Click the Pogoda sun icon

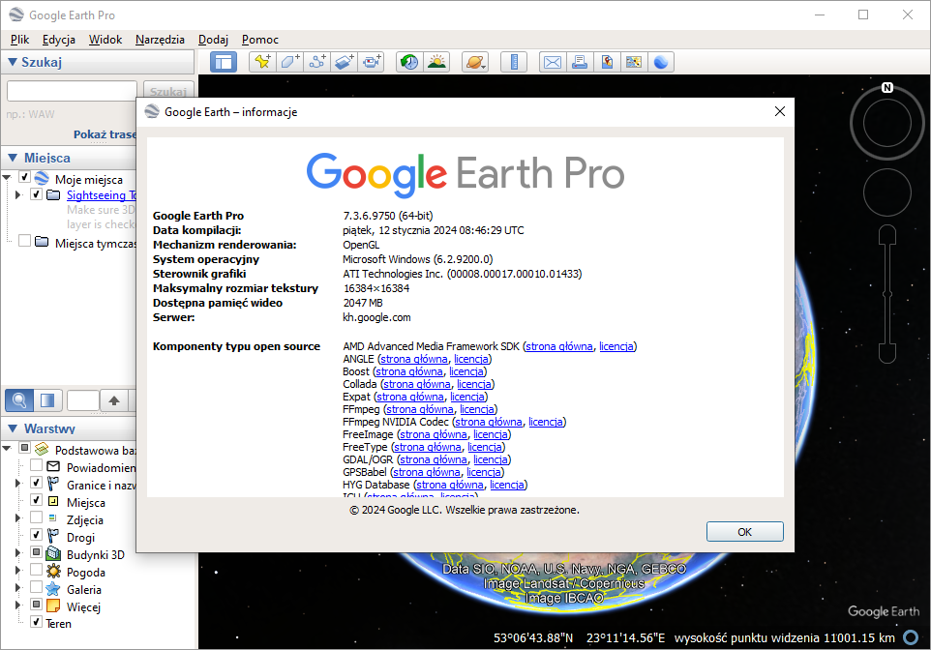[x=53, y=572]
